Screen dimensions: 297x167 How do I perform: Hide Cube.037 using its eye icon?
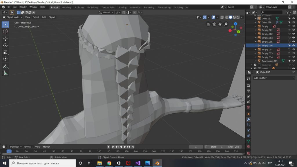click(x=294, y=19)
